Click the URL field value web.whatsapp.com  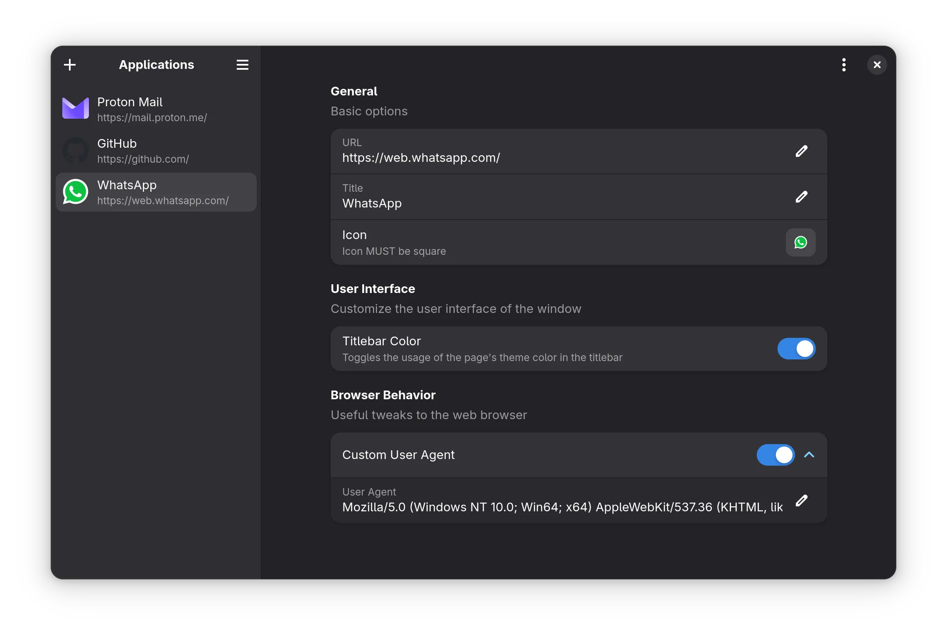click(x=421, y=158)
